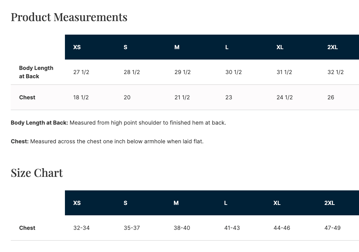The image size is (359, 252).
Task: Select the 38-40 chest size range
Action: pyautogui.click(x=182, y=228)
